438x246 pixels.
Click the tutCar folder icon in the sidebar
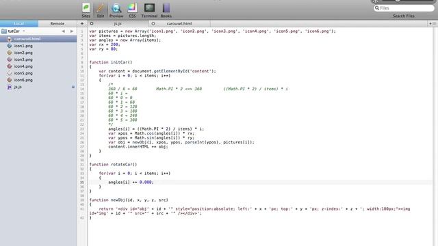click(x=4, y=31)
